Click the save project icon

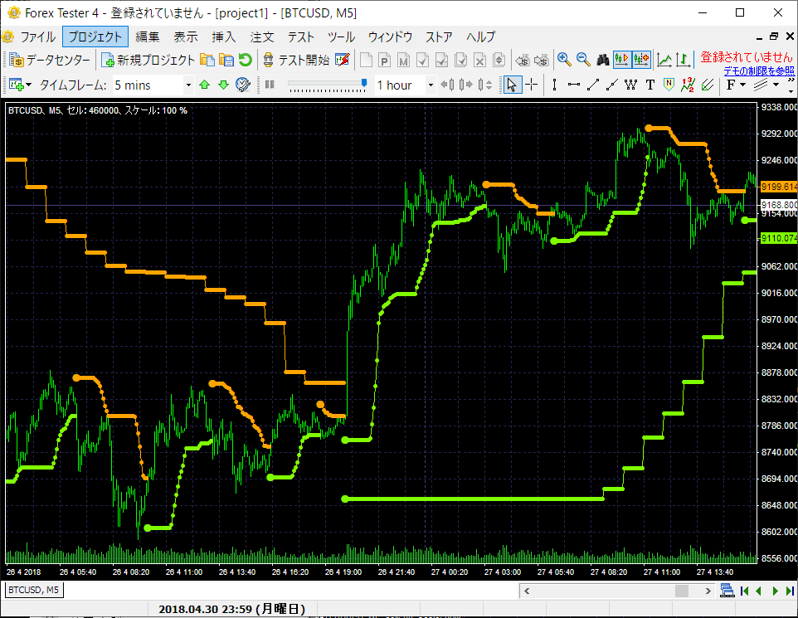(226, 60)
